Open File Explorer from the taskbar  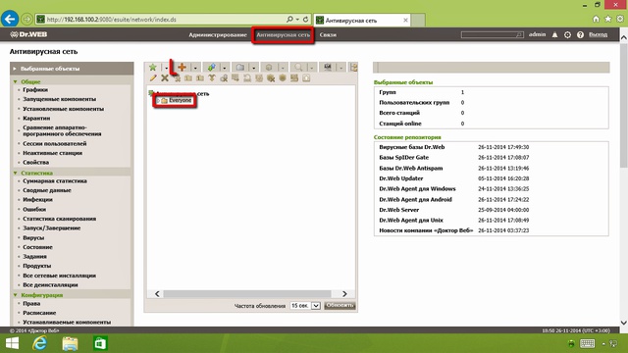click(x=70, y=343)
